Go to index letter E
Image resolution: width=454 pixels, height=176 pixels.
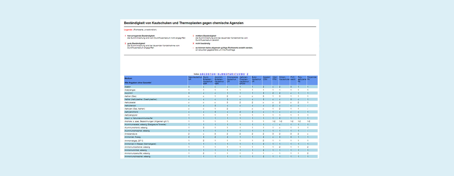tap(208, 74)
